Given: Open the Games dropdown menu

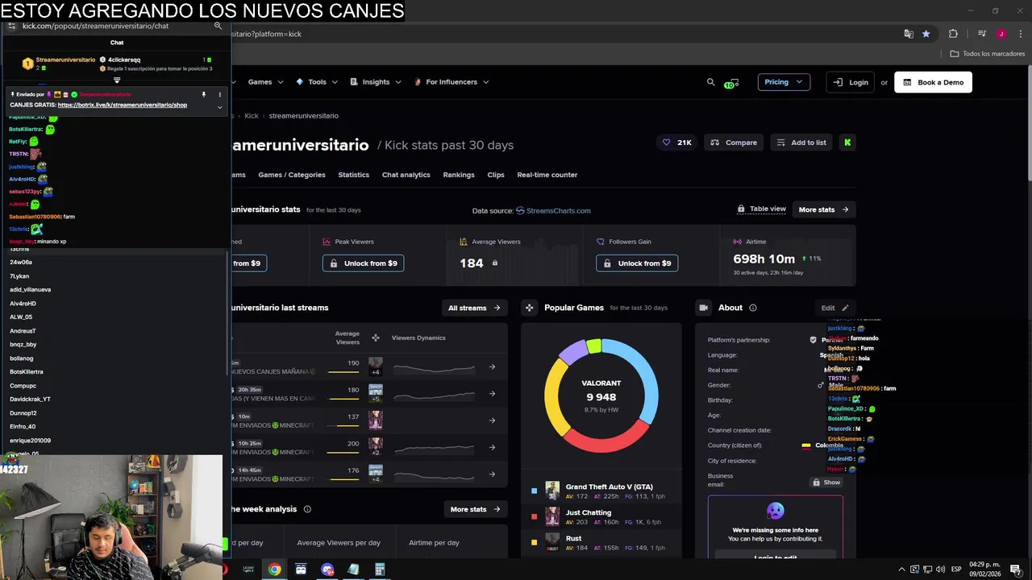Looking at the screenshot, I should [265, 82].
